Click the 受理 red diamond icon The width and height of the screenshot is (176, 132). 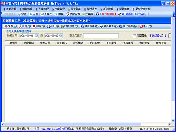6,26
